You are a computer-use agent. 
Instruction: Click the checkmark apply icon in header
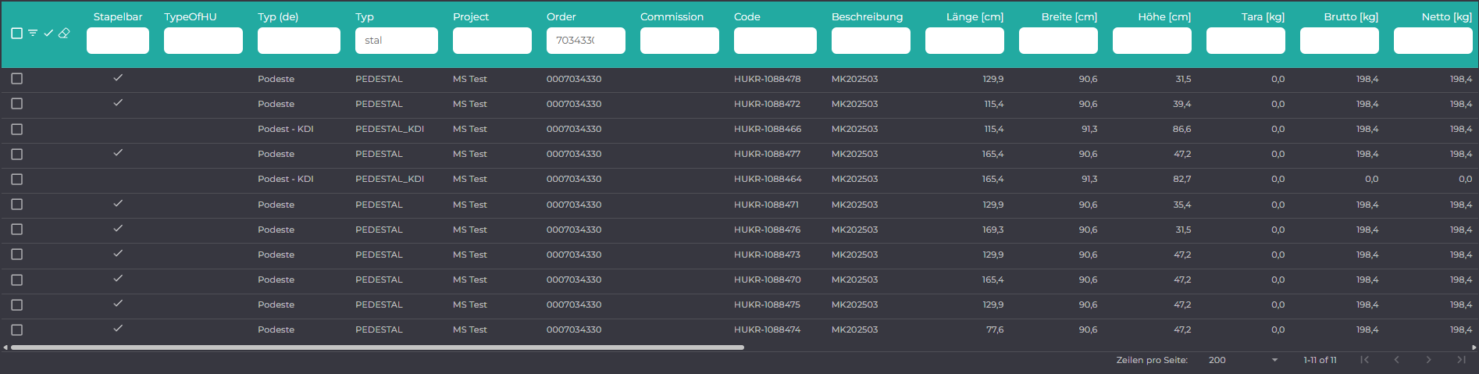click(48, 33)
